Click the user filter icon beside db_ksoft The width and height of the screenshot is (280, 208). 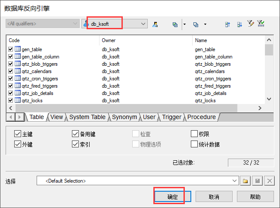[x=155, y=24]
